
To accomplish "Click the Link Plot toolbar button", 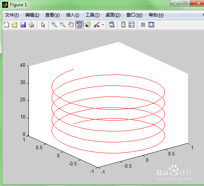I will click(x=112, y=25).
